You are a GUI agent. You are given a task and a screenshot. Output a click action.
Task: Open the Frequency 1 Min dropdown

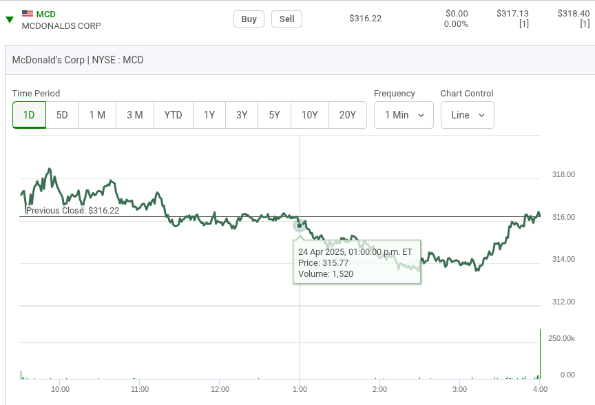(x=404, y=115)
